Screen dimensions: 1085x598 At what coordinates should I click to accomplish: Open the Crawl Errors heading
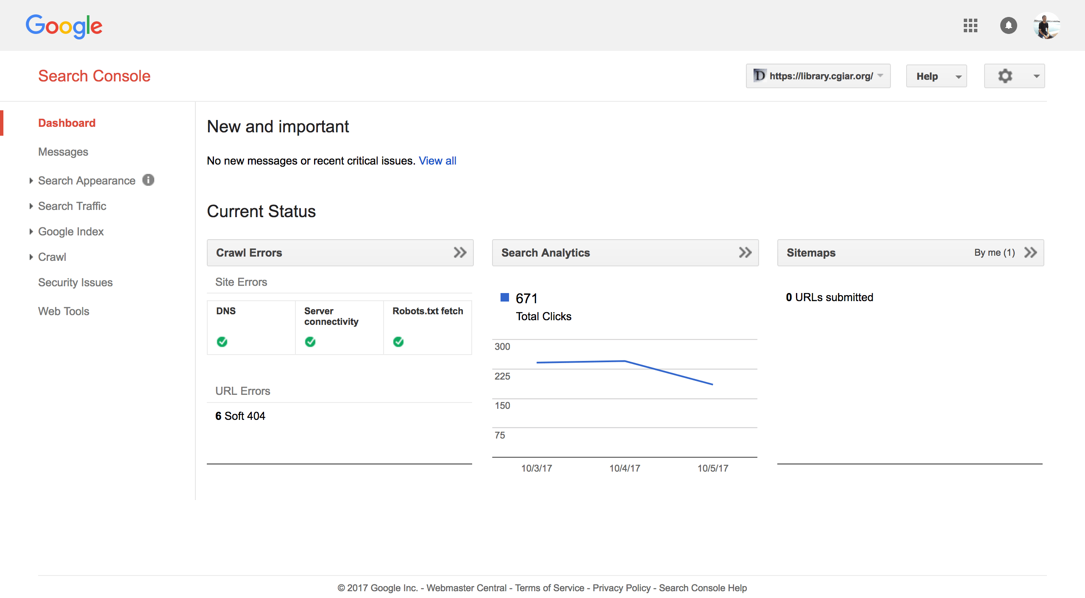[x=249, y=253]
